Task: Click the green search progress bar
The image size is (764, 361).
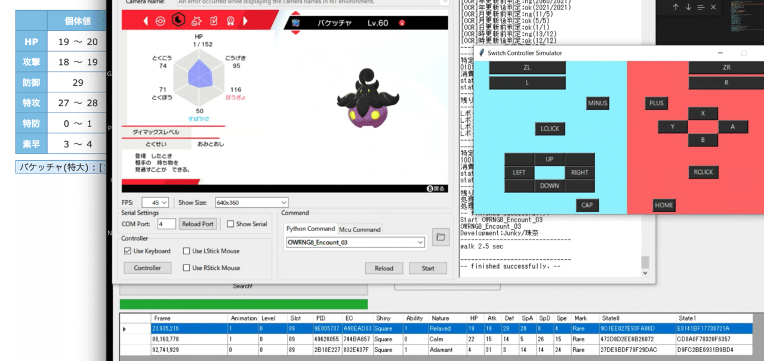Action: 244,304
